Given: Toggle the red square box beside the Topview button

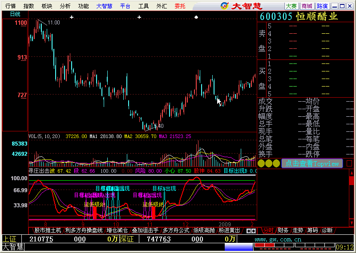Looking at the screenshot, I should (x=349, y=163).
